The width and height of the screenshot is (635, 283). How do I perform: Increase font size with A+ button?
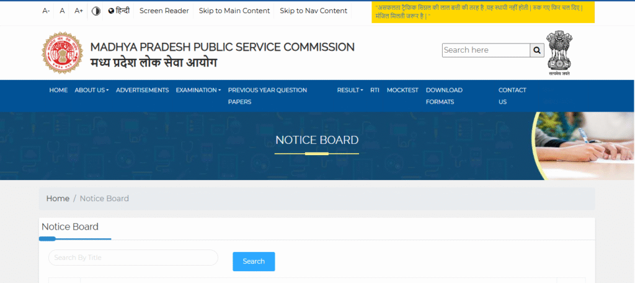(x=79, y=11)
